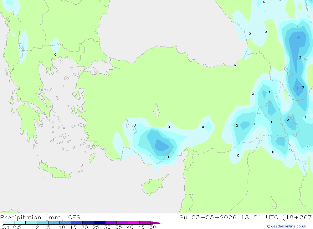This screenshot has height=229, width=313.
Task: Click the '3' precipitation value on map
Action: coord(288,120)
